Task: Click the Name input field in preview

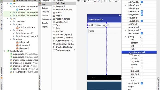Action: tap(105, 31)
